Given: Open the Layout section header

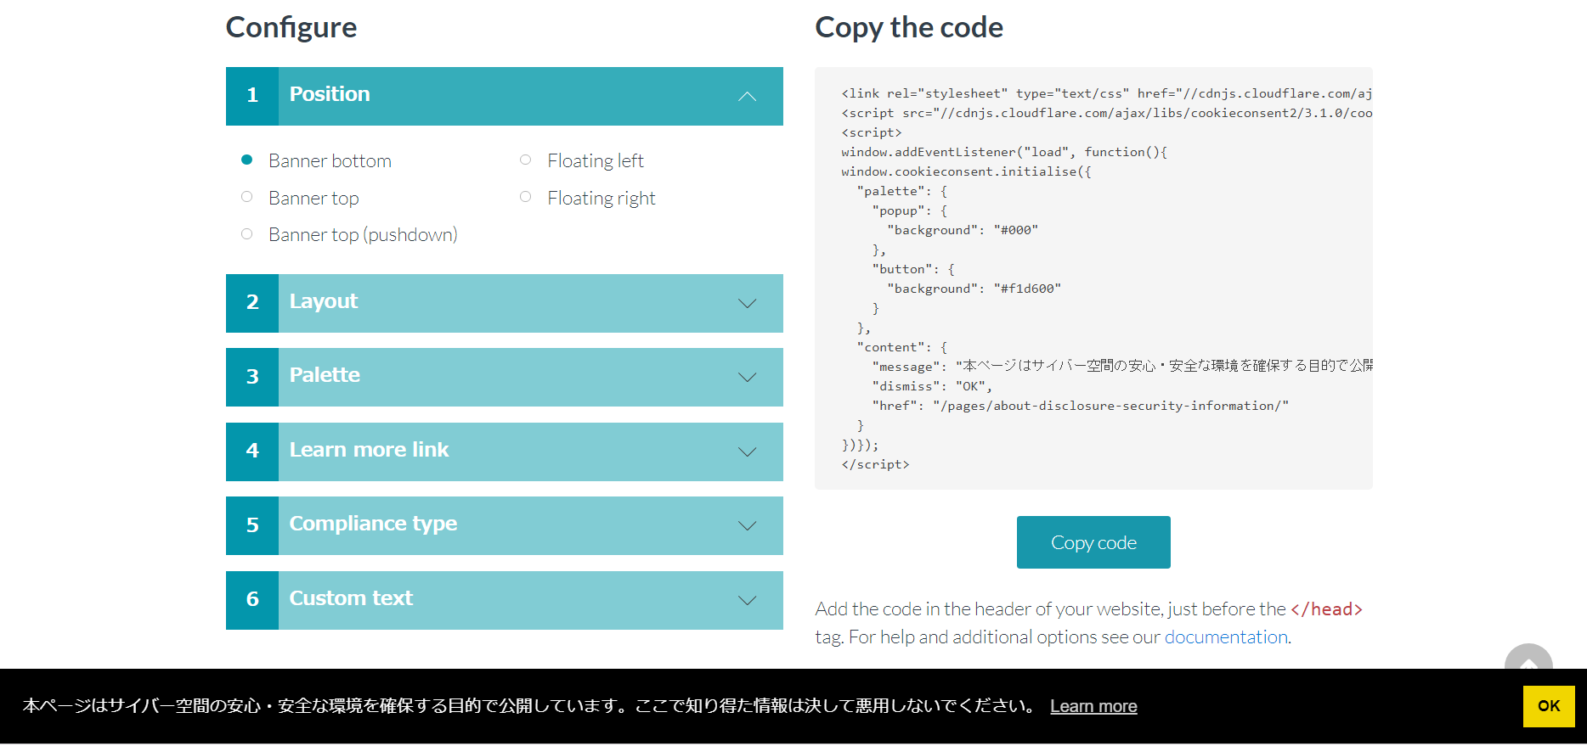Looking at the screenshot, I should click(x=505, y=303).
